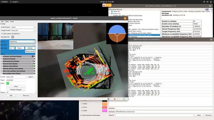Open the mapviz app menu in top bar
This screenshot has width=214, height=120.
pyautogui.click(x=15, y=2)
